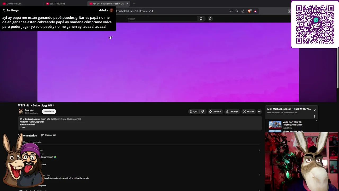
Task: Click the '111 K suscriptores' text
Action: pyautogui.click(x=32, y=113)
